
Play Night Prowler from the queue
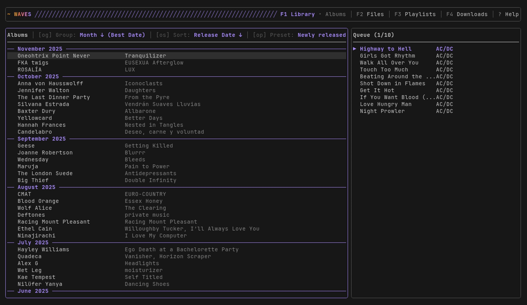[436, 111]
